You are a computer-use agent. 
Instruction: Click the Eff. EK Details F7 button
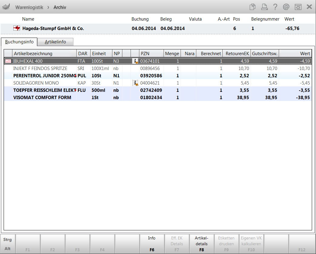tap(177, 244)
